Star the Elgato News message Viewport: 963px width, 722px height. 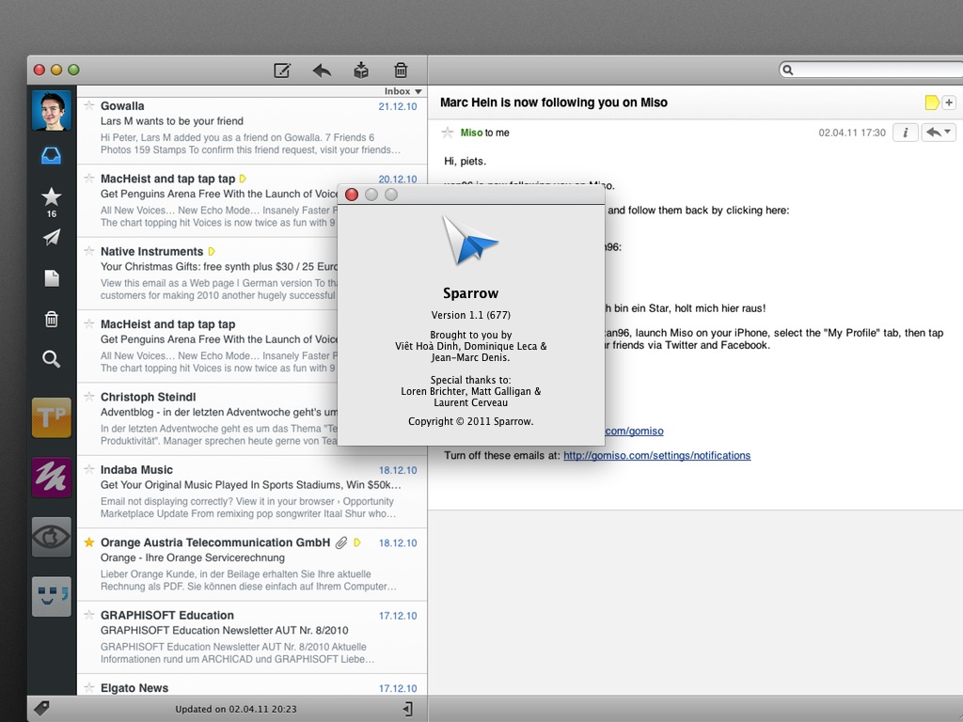89,687
